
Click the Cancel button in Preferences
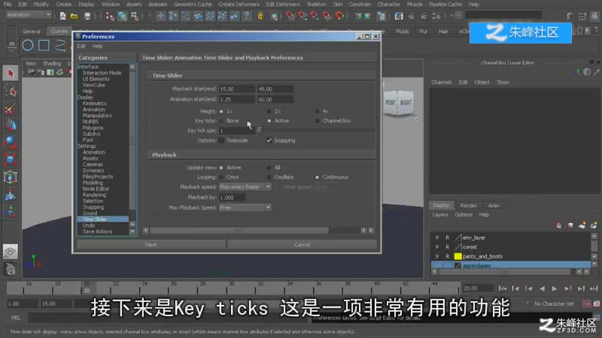[302, 245]
